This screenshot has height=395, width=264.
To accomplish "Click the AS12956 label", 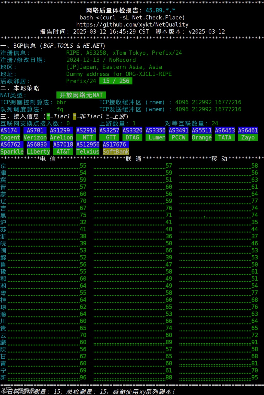I will tap(88, 144).
